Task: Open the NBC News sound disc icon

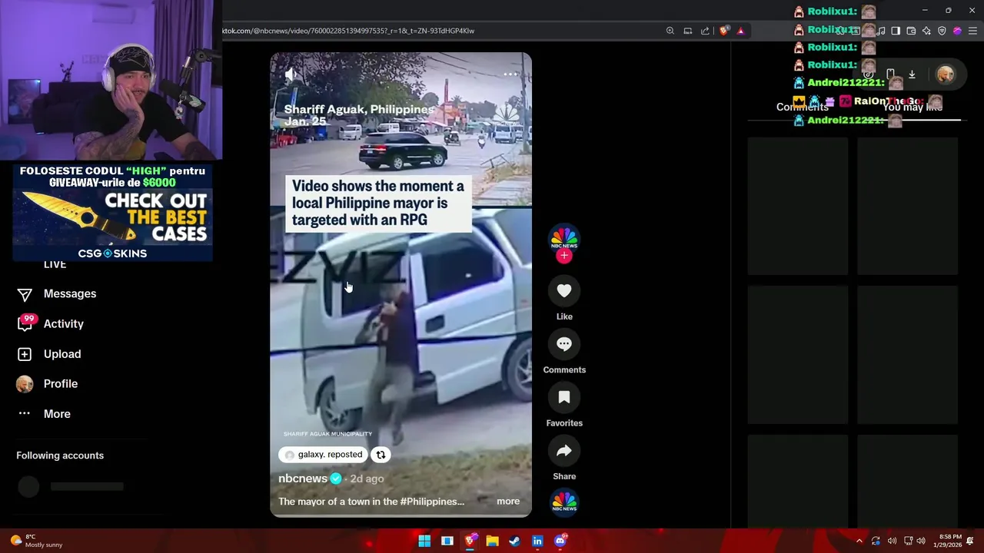Action: (x=564, y=502)
